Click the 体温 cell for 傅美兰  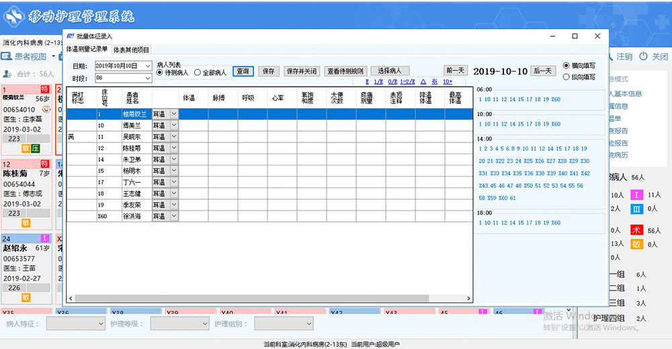click(194, 125)
